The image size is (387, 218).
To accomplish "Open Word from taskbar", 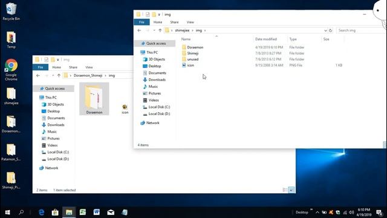I will (97, 213).
